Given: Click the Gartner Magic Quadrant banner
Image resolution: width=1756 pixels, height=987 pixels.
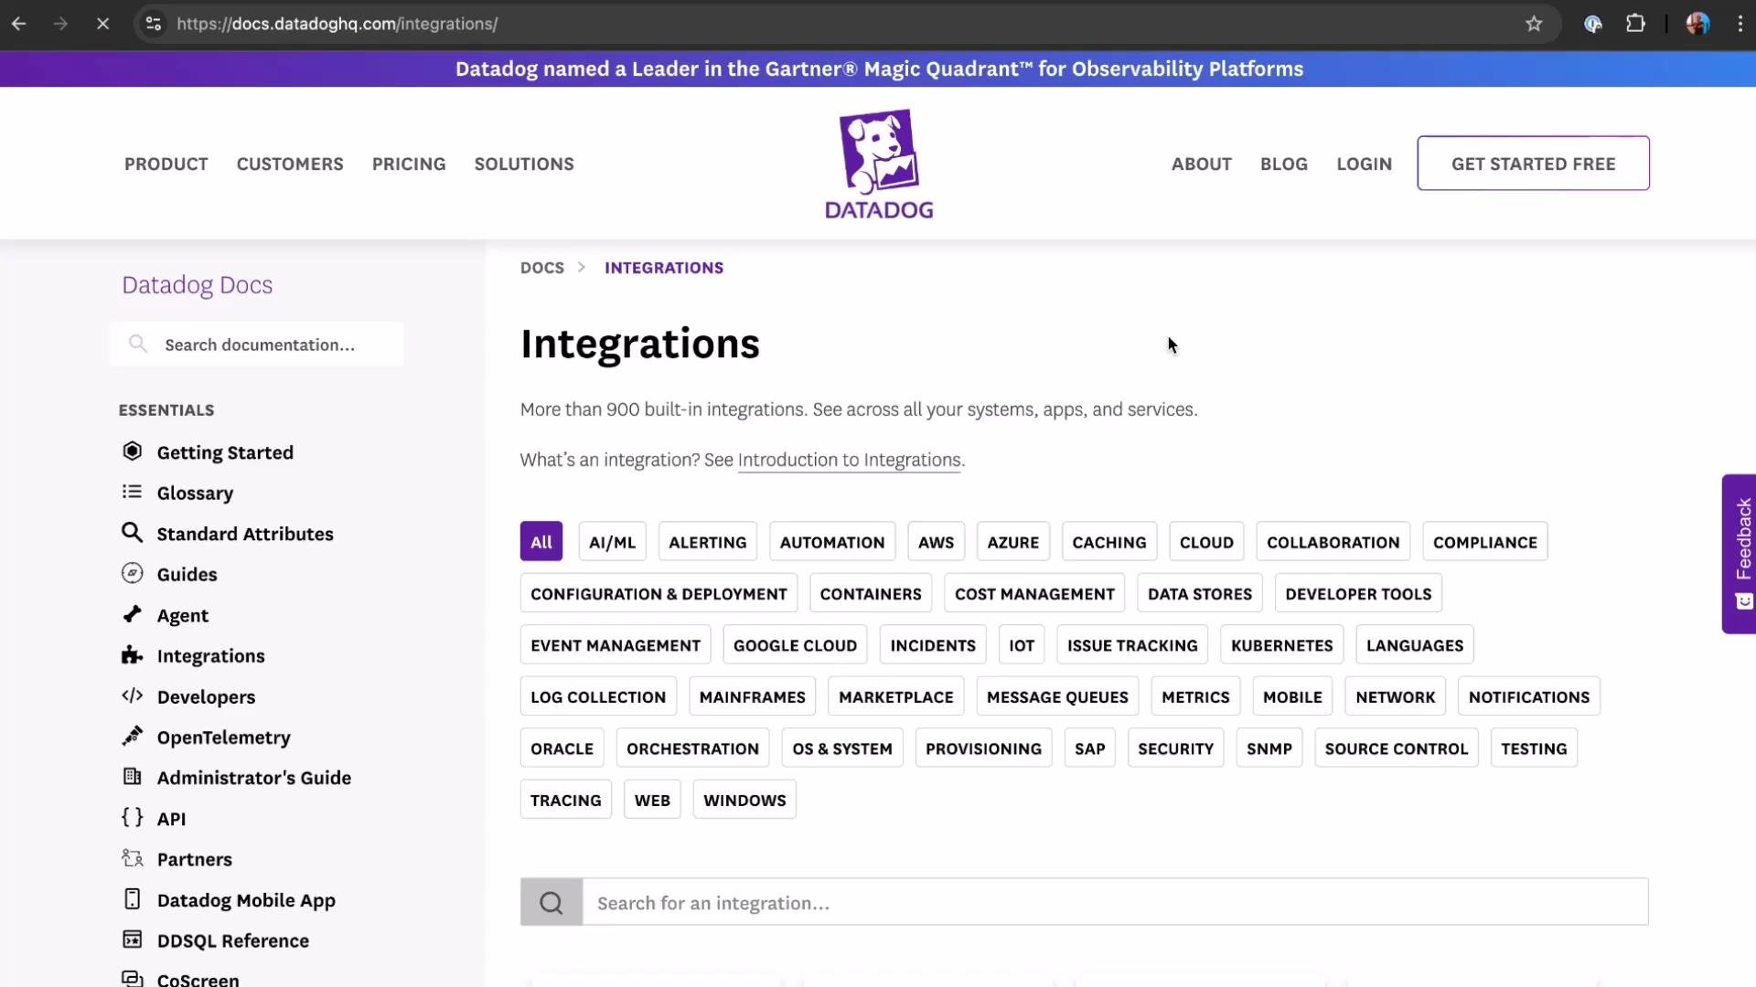Looking at the screenshot, I should click(x=879, y=69).
